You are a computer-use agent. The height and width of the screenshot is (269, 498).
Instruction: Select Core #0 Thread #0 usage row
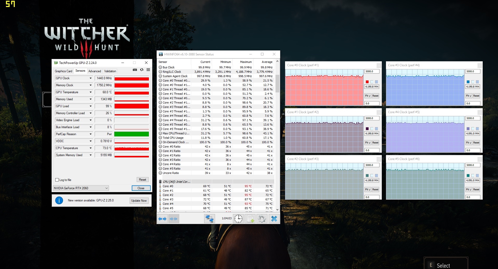click(216, 81)
